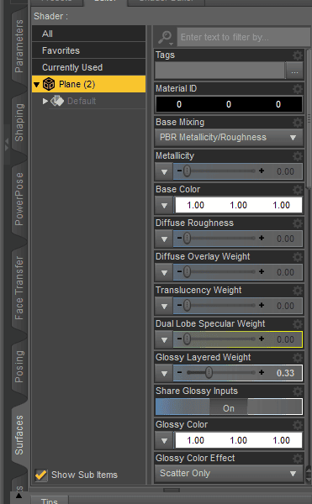Viewport: 312px width, 504px height.
Task: Select the Favorites filter category
Action: 88,50
